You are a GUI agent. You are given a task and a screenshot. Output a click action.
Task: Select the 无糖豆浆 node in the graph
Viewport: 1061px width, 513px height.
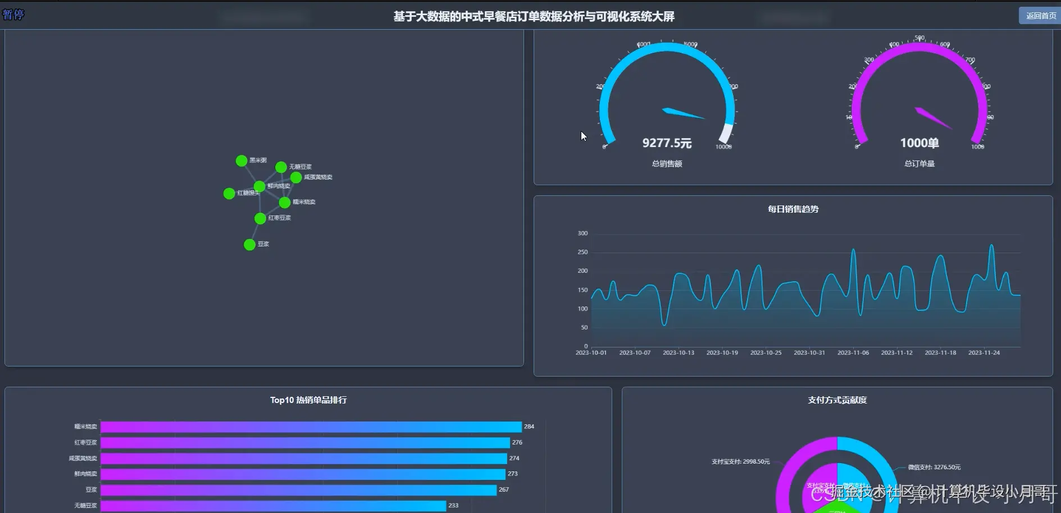click(x=280, y=166)
